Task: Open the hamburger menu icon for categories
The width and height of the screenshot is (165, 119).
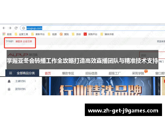Action: click(x=11, y=73)
